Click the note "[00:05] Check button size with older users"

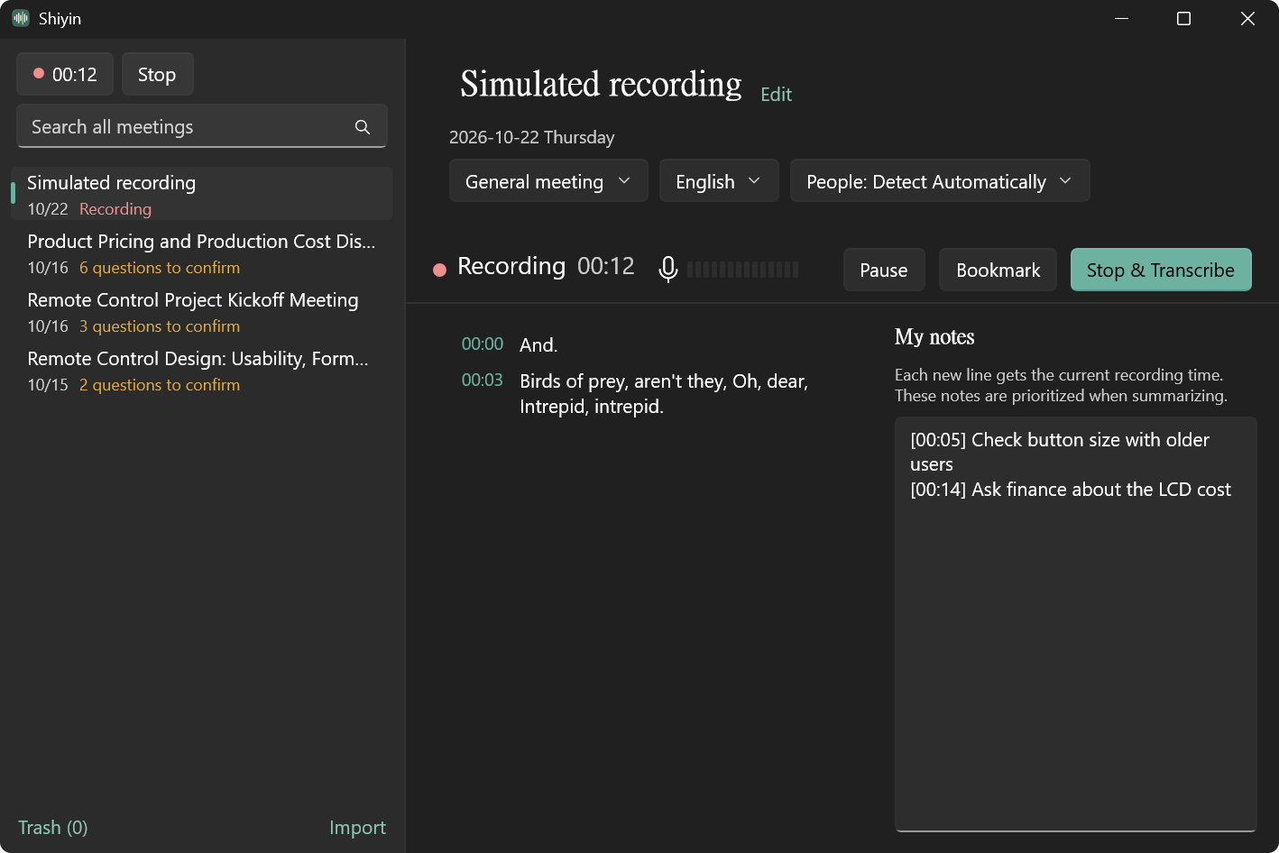(x=1060, y=452)
